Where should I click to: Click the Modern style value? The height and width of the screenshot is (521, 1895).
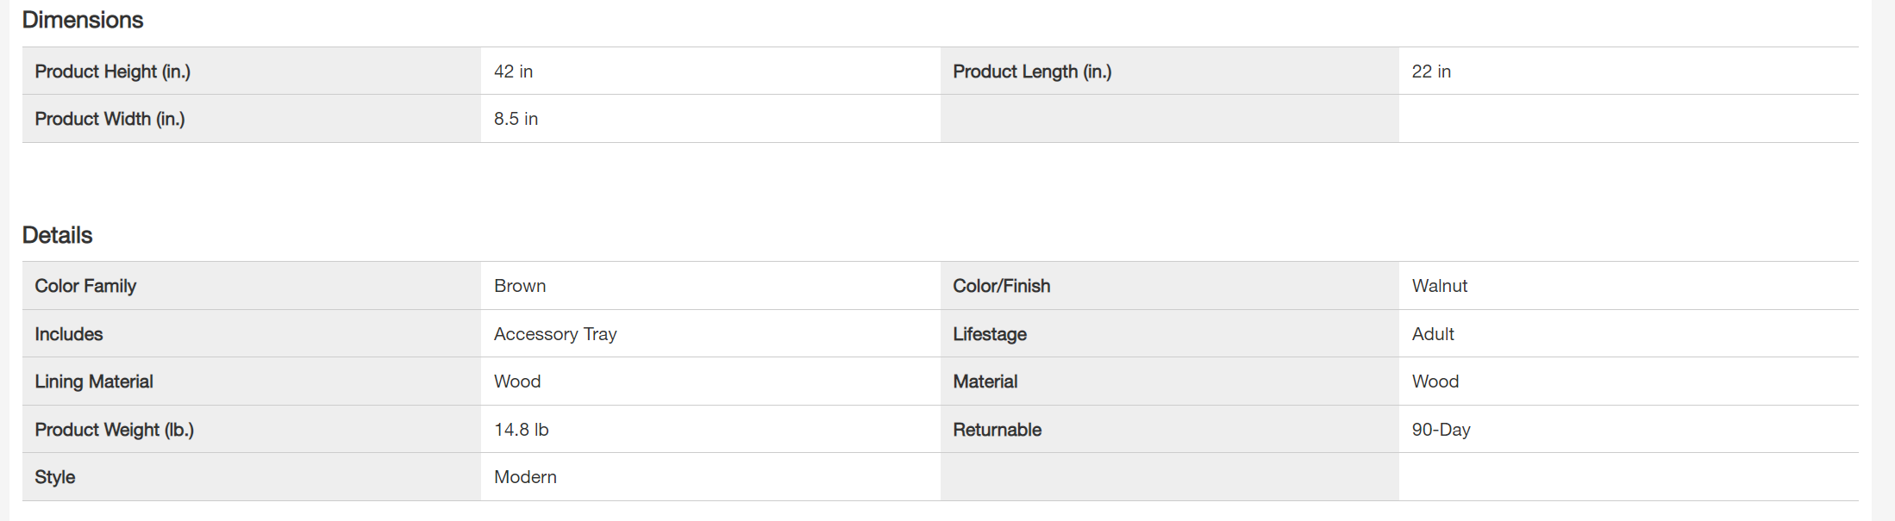pyautogui.click(x=525, y=477)
